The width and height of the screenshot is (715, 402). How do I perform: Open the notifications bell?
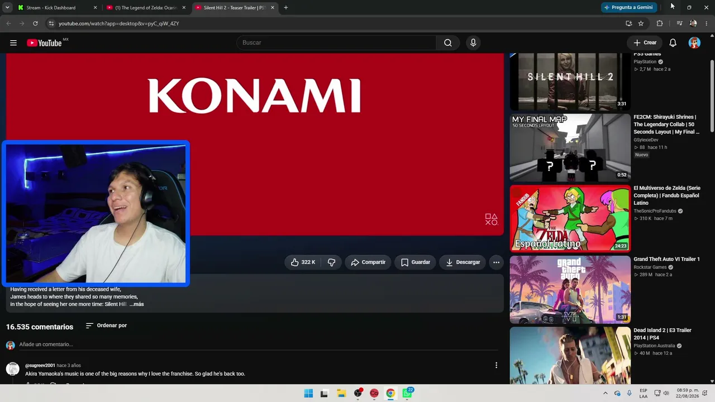[673, 43]
